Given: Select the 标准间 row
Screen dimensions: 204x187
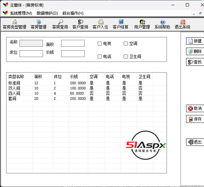Looking at the screenshot, I should coord(87,83).
